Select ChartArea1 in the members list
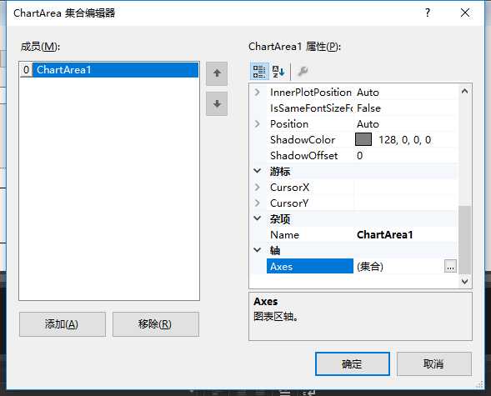The image size is (491, 396). (115, 69)
